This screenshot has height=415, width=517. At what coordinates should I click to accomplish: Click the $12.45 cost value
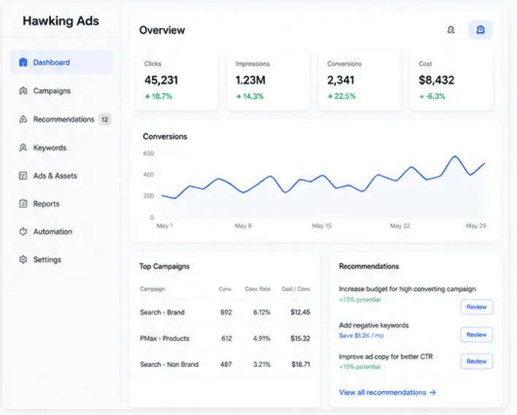[300, 312]
